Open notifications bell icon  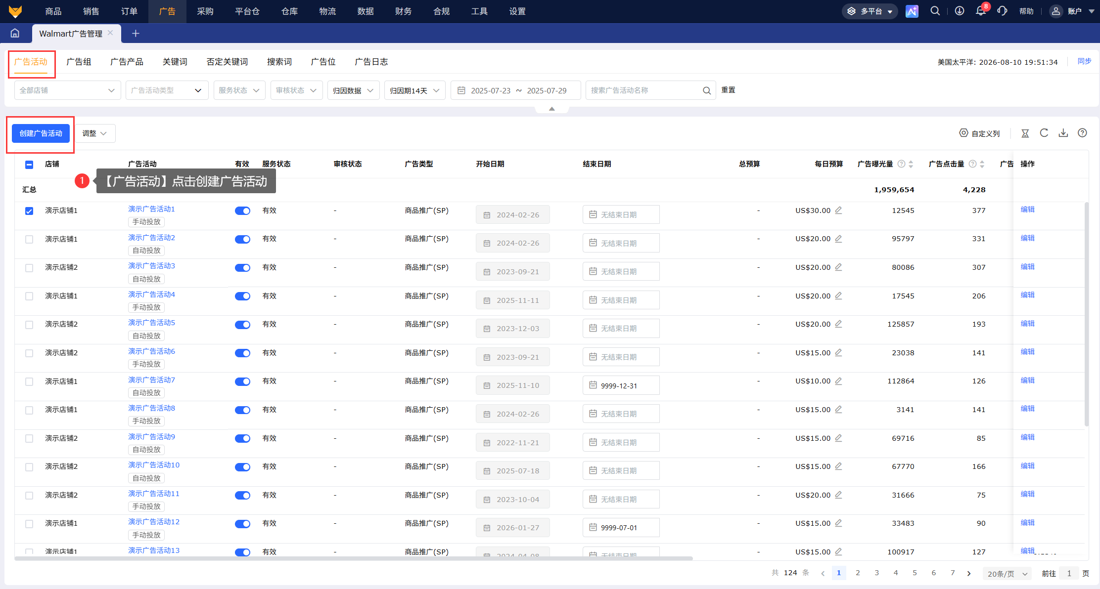tap(980, 11)
